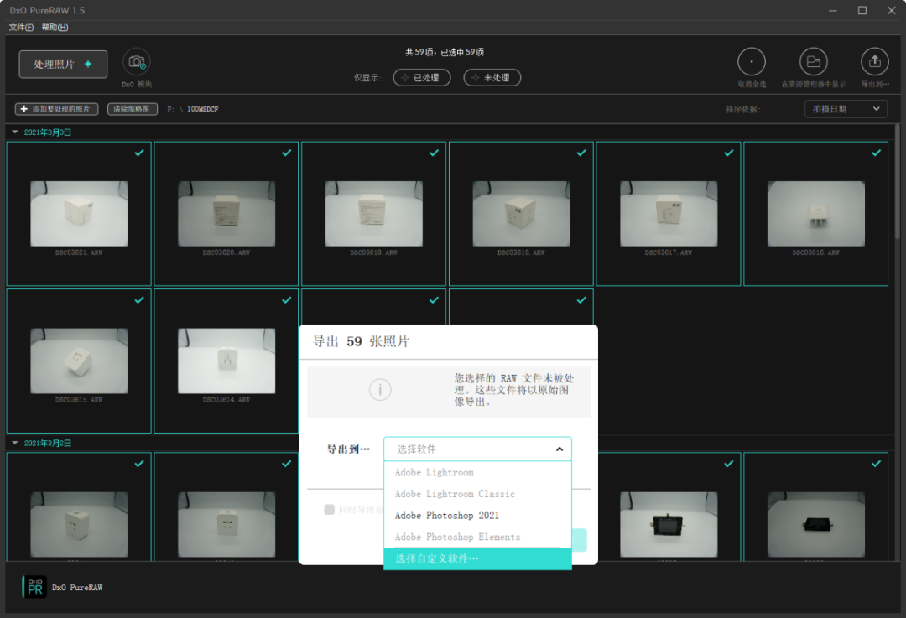Click 选择自定义软件 custom software entry
This screenshot has width=906, height=618.
(x=478, y=558)
